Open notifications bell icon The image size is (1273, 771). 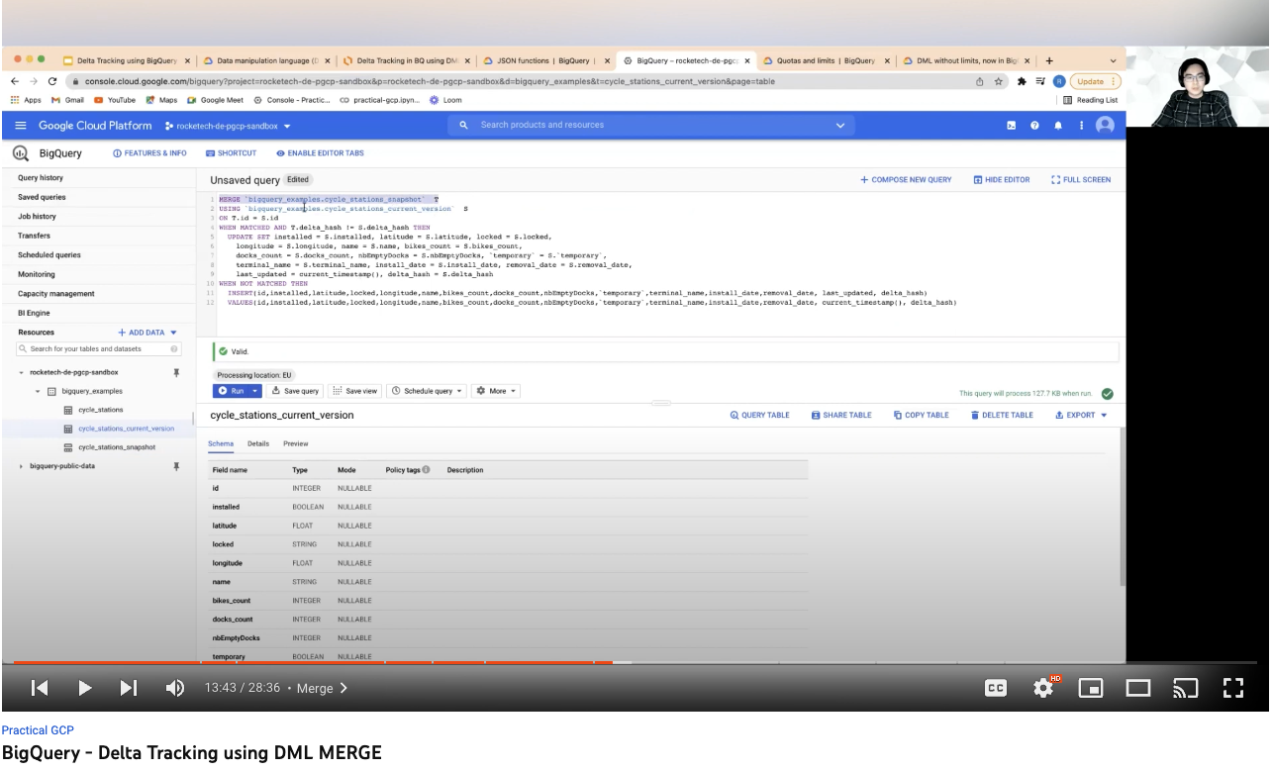[1058, 126]
